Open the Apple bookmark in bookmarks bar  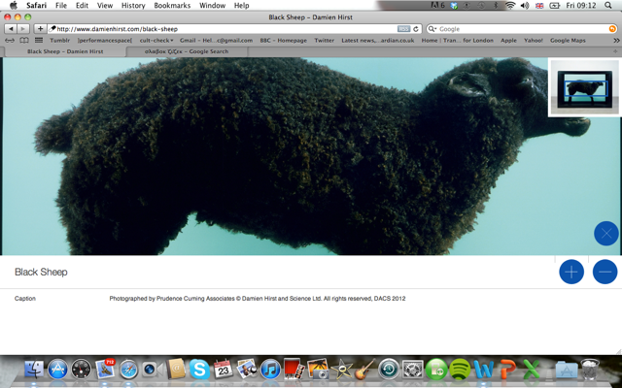508,41
